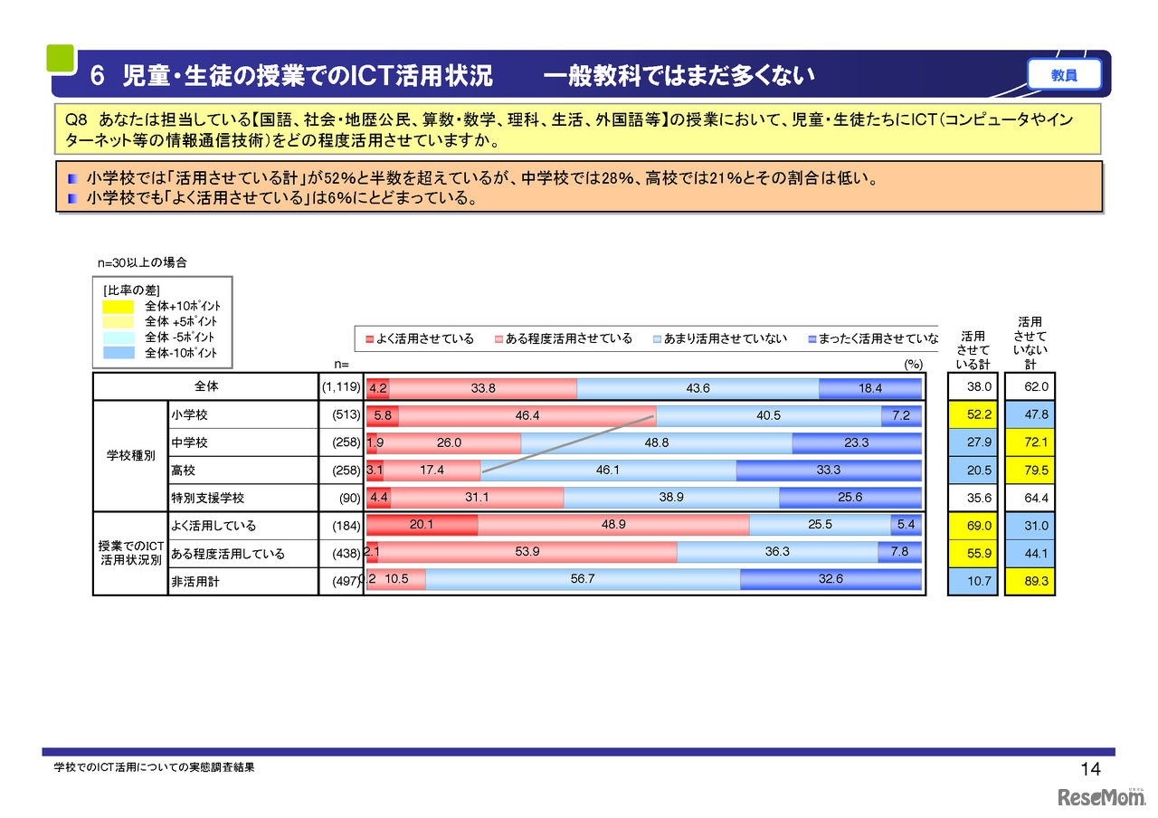1158x818 pixels.
Task: Select the 72.1 活用させていない計 cell for 中学校
Action: click(x=1030, y=442)
